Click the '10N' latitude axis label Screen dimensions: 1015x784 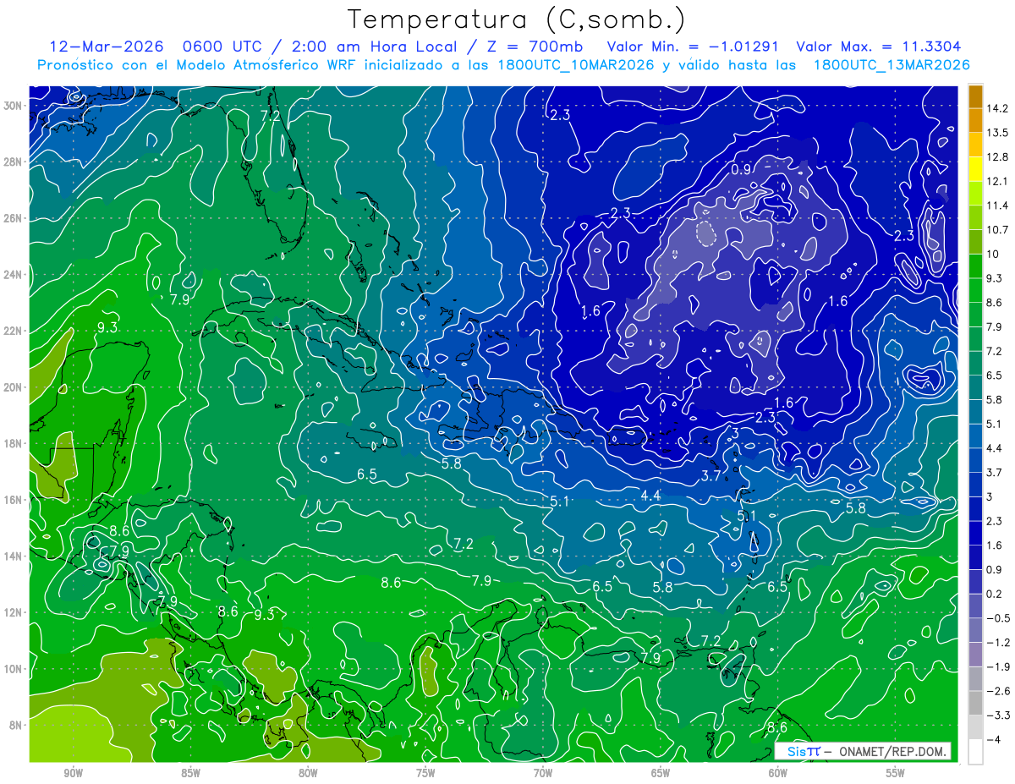(x=13, y=668)
